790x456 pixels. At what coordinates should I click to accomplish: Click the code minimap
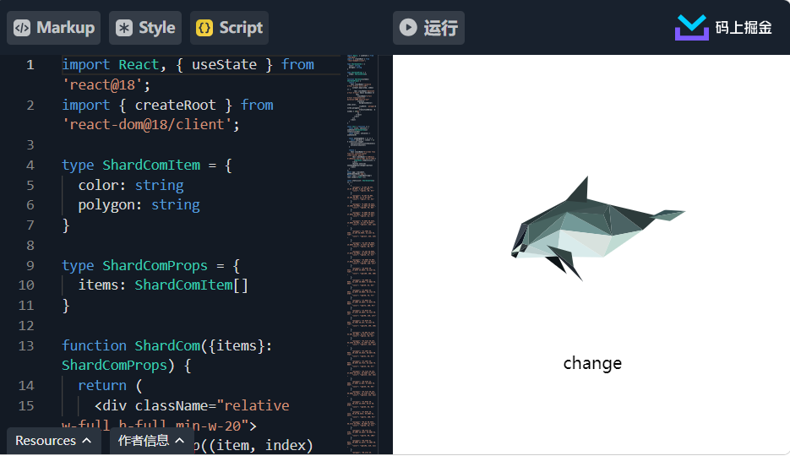(x=362, y=254)
